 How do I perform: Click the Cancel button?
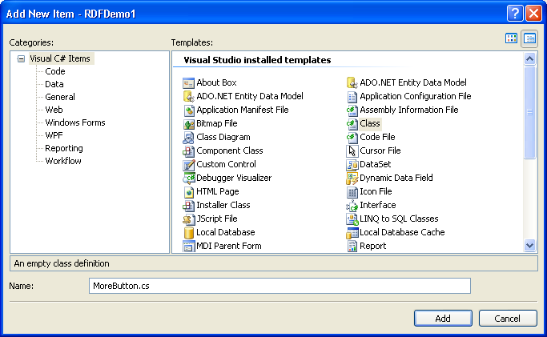pos(507,318)
